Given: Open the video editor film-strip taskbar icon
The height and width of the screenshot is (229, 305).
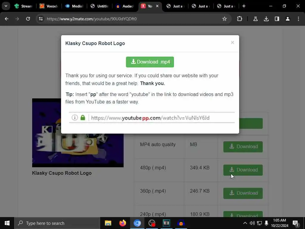Looking at the screenshot, I should point(166,223).
